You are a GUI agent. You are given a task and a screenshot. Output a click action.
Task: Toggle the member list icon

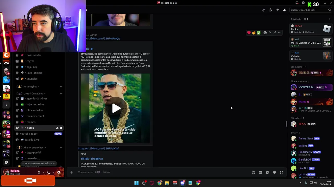click(284, 10)
